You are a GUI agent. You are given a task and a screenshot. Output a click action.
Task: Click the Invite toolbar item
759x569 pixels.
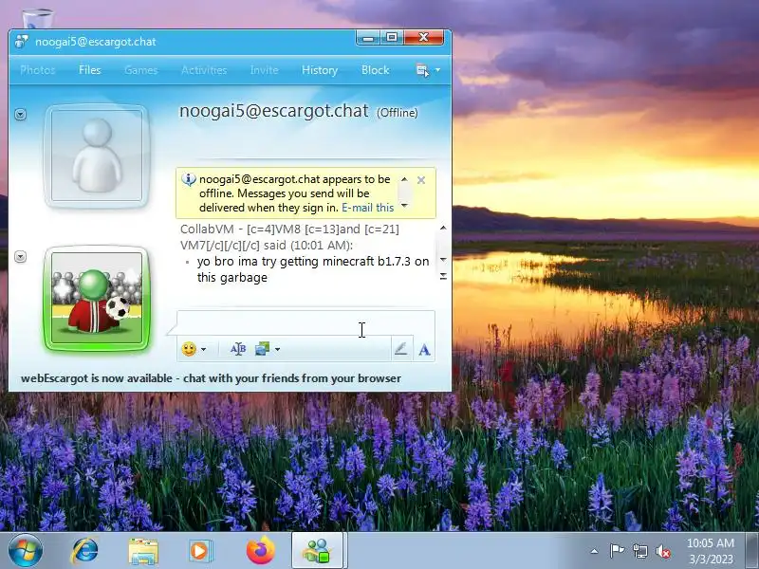point(265,70)
